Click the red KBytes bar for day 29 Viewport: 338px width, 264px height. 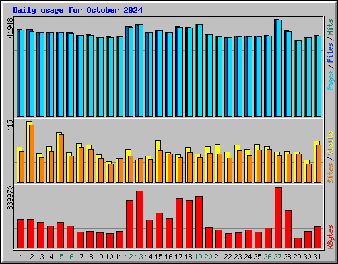[298, 243]
